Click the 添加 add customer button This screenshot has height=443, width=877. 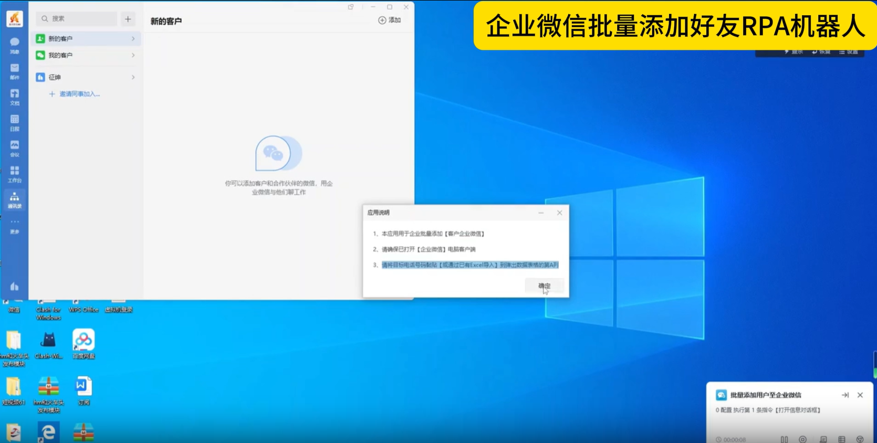point(390,20)
